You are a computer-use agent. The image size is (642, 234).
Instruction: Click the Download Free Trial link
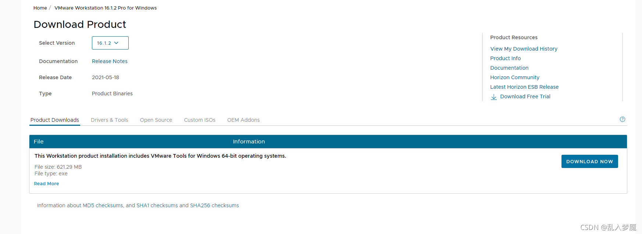(x=525, y=96)
